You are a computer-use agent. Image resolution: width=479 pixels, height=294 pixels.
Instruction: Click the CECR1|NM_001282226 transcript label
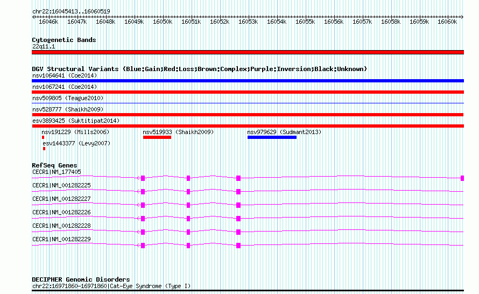[x=61, y=212]
